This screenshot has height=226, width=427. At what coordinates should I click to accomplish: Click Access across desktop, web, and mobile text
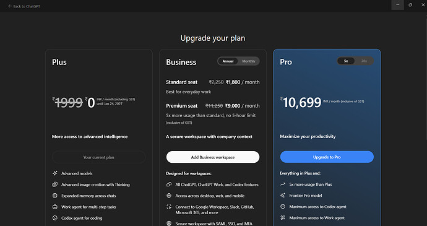210,196
